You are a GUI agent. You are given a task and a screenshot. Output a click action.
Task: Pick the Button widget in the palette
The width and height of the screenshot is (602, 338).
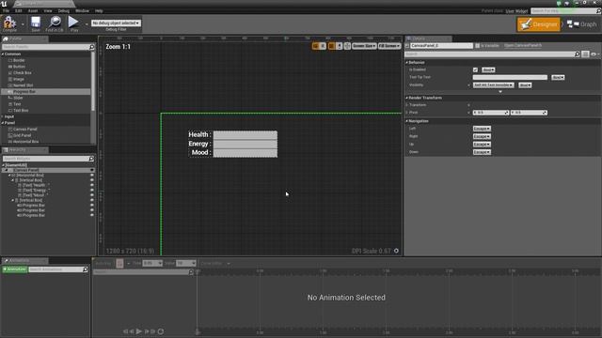point(19,67)
